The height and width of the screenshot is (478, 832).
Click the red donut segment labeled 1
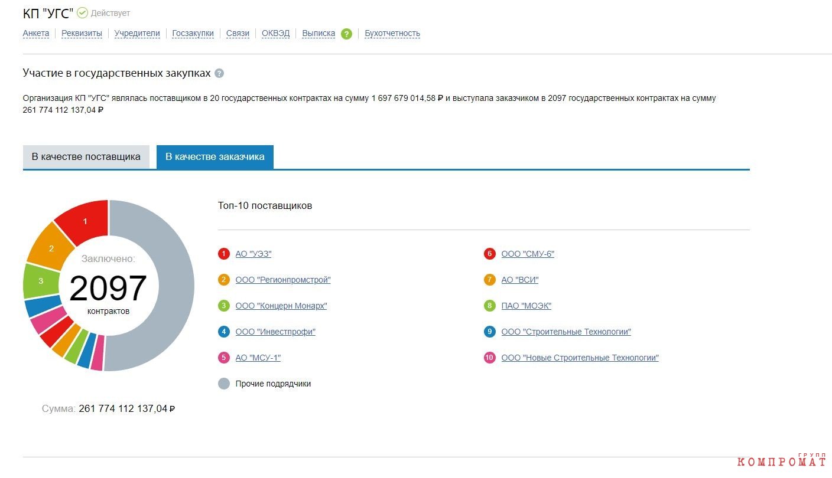(86, 221)
